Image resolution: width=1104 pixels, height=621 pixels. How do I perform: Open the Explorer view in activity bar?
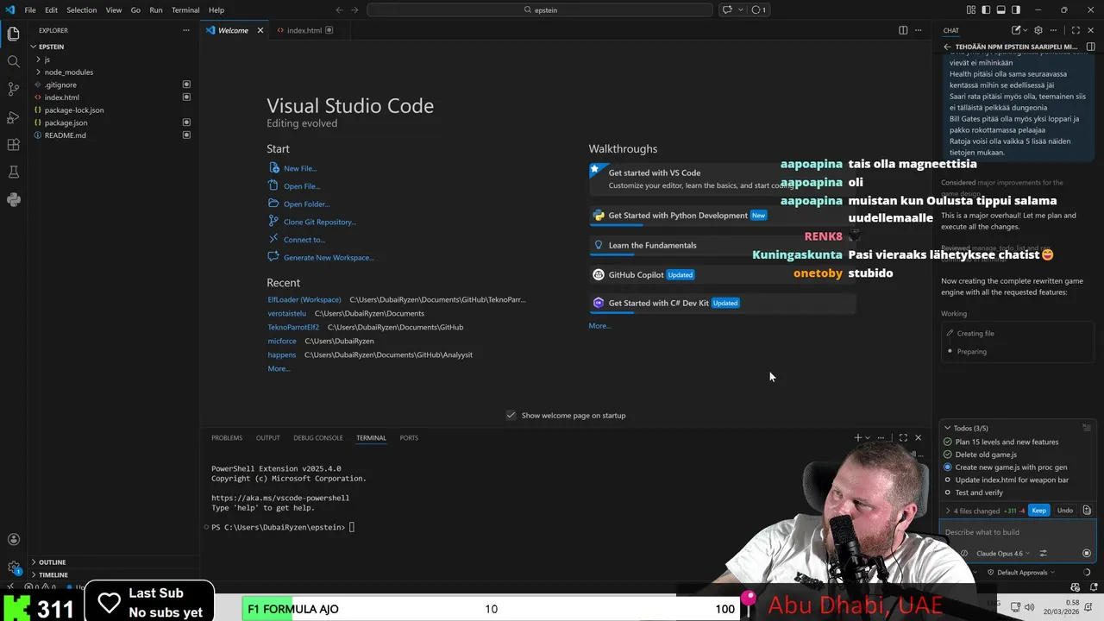click(13, 34)
